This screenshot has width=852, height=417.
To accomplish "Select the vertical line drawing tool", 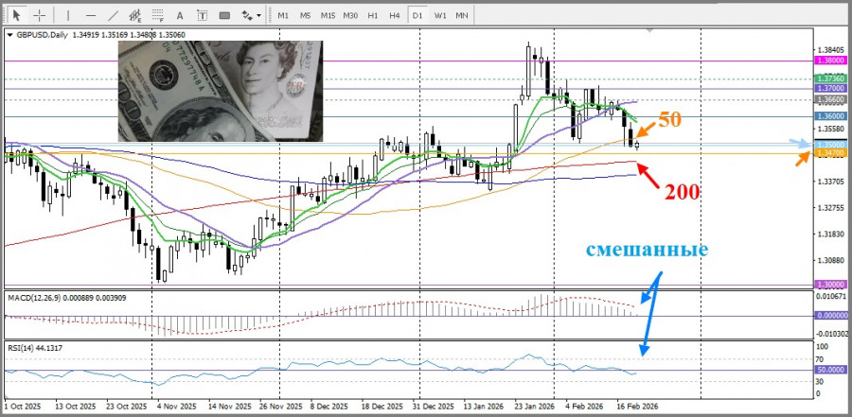I will [69, 15].
